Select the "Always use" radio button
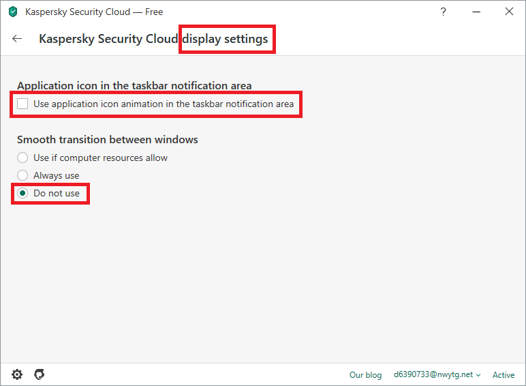The height and width of the screenshot is (386, 526). (x=23, y=175)
